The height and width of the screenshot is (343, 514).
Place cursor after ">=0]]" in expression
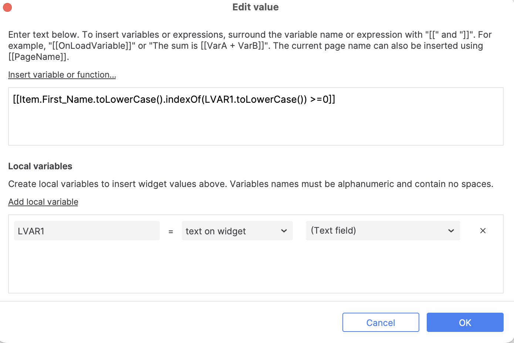pos(335,99)
